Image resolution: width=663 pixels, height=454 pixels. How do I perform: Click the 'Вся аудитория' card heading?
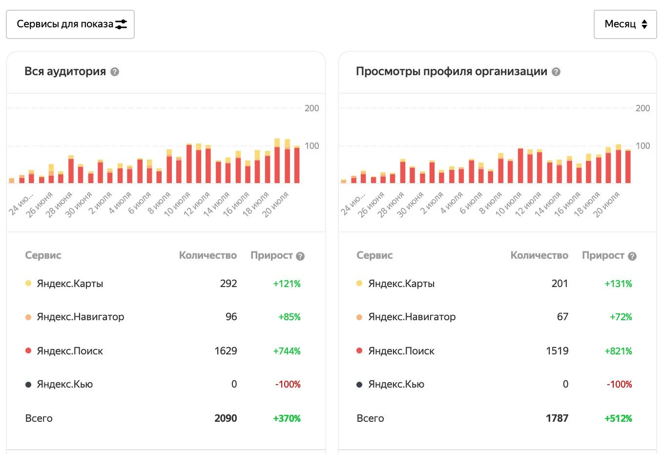65,71
